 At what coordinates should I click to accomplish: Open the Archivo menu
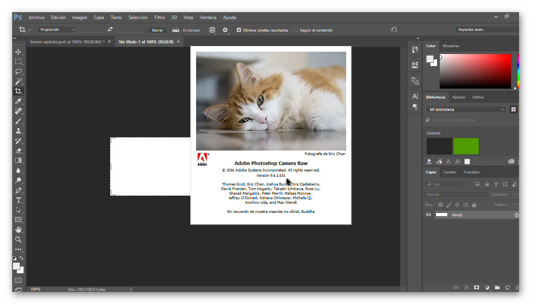[x=37, y=17]
